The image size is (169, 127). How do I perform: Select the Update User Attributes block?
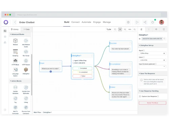26,90
